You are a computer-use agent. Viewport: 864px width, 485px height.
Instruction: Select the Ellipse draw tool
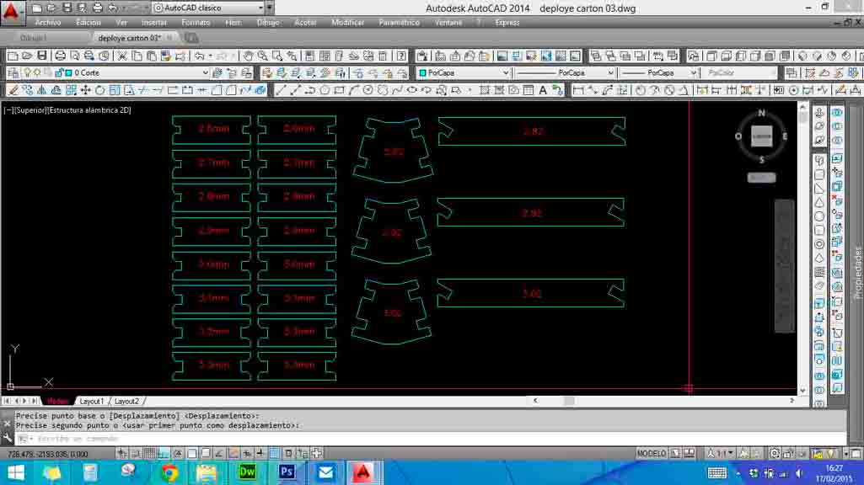pos(411,90)
